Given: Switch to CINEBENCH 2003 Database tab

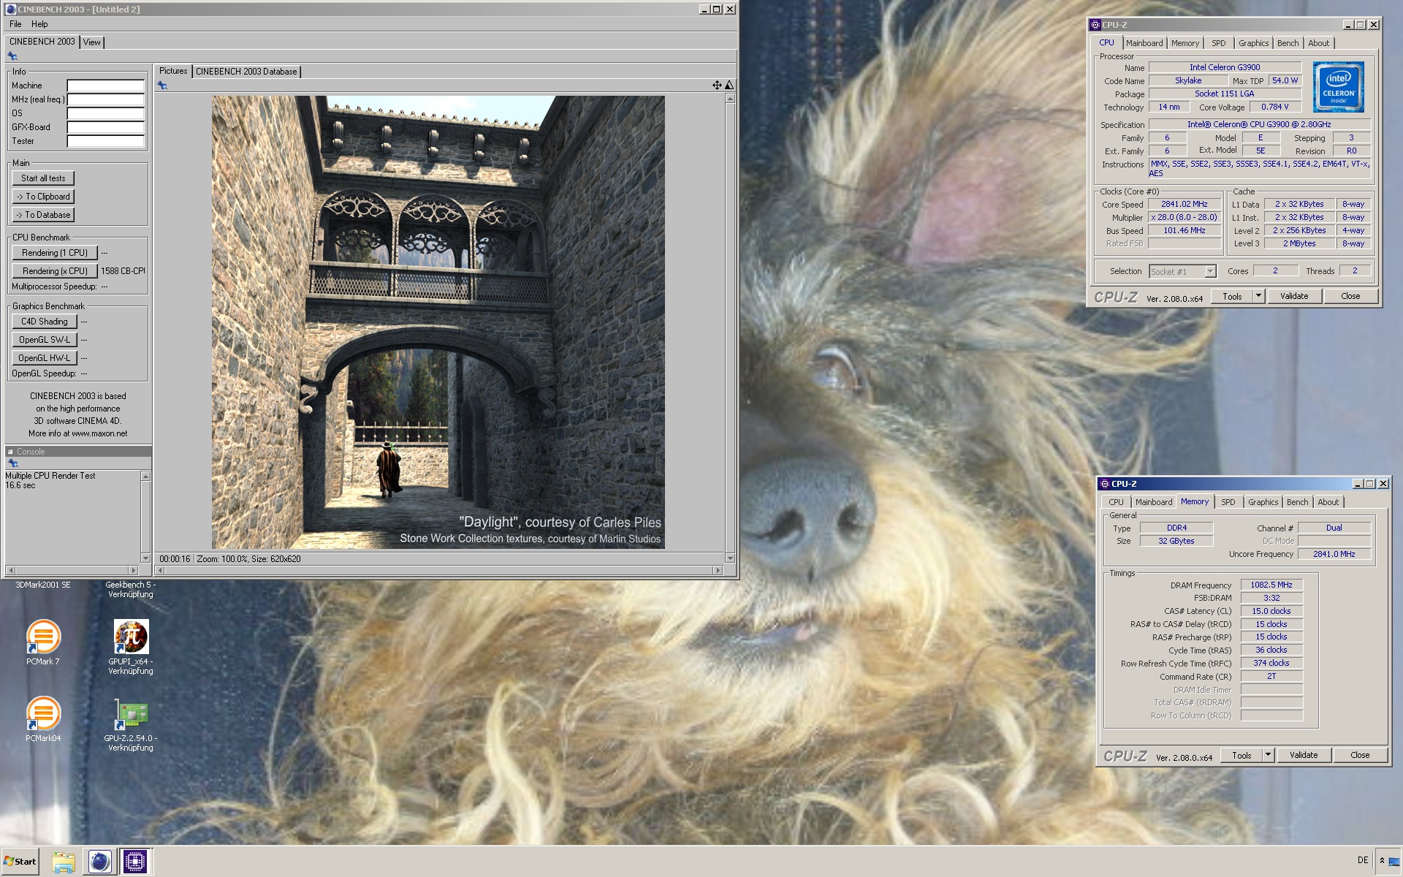Looking at the screenshot, I should [x=246, y=72].
